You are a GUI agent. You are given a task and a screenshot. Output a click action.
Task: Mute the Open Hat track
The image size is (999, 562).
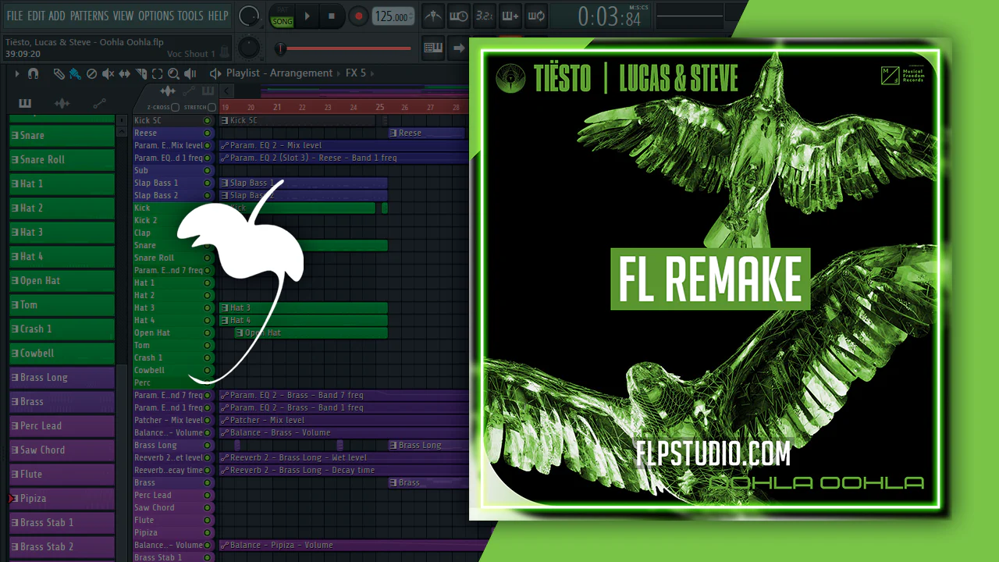coord(207,333)
